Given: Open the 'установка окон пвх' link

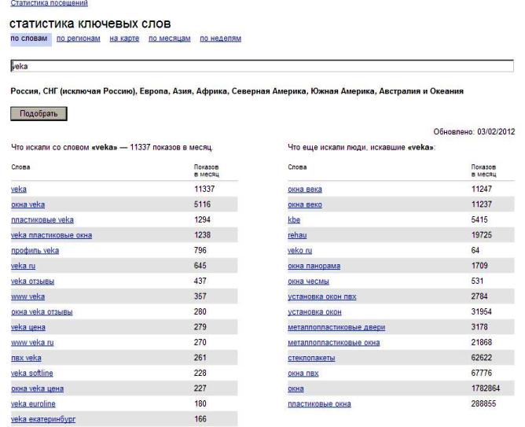Looking at the screenshot, I should (x=322, y=296).
